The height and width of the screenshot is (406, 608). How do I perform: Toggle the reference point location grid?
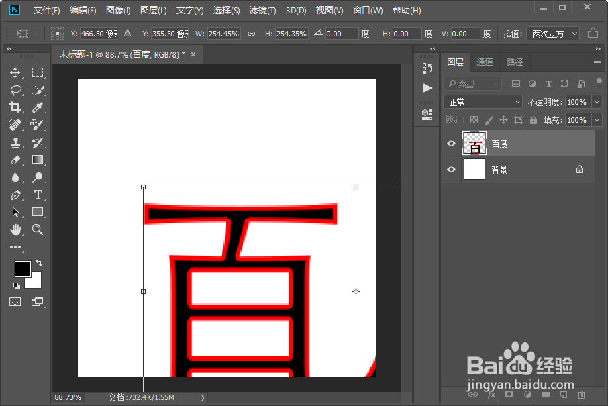click(58, 34)
